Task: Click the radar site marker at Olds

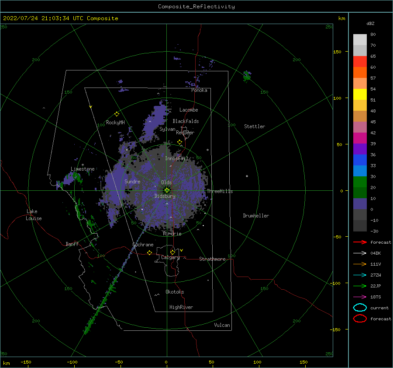Action: point(167,190)
